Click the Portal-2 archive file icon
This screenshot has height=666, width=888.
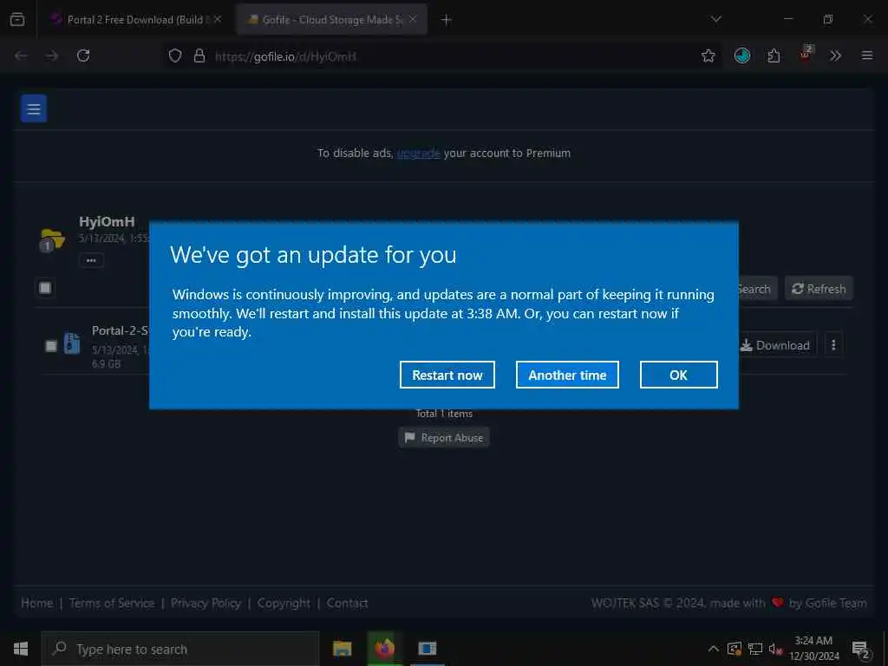pyautogui.click(x=72, y=343)
